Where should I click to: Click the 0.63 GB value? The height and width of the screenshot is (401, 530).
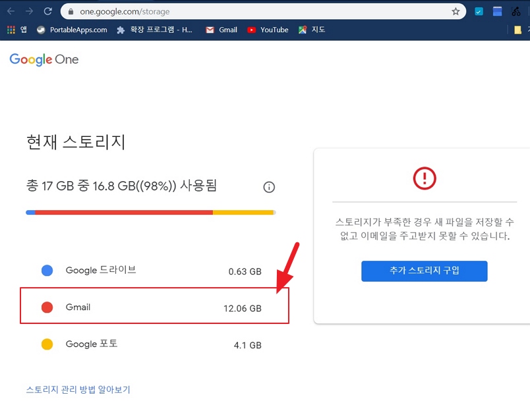coord(245,271)
